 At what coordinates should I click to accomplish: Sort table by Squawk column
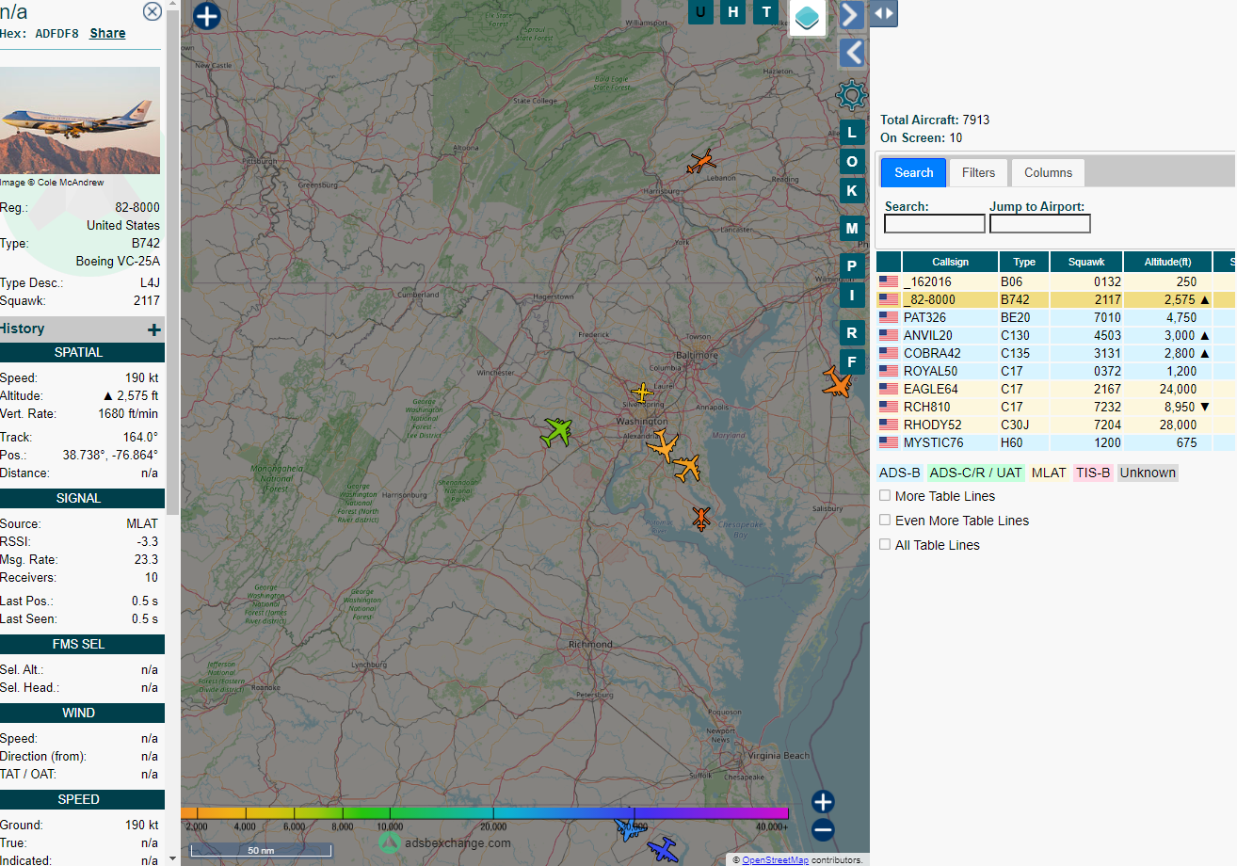pos(1085,262)
